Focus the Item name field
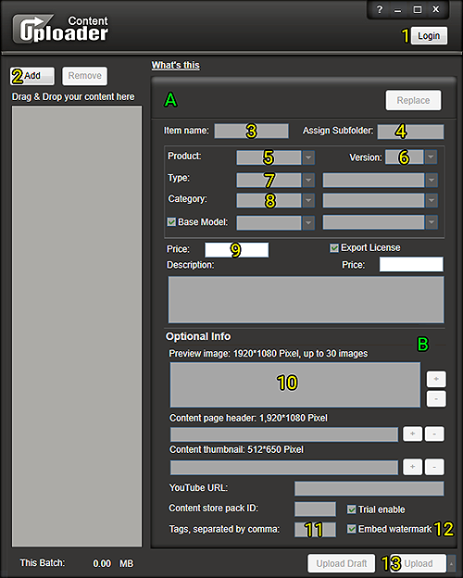The width and height of the screenshot is (463, 578). (251, 132)
